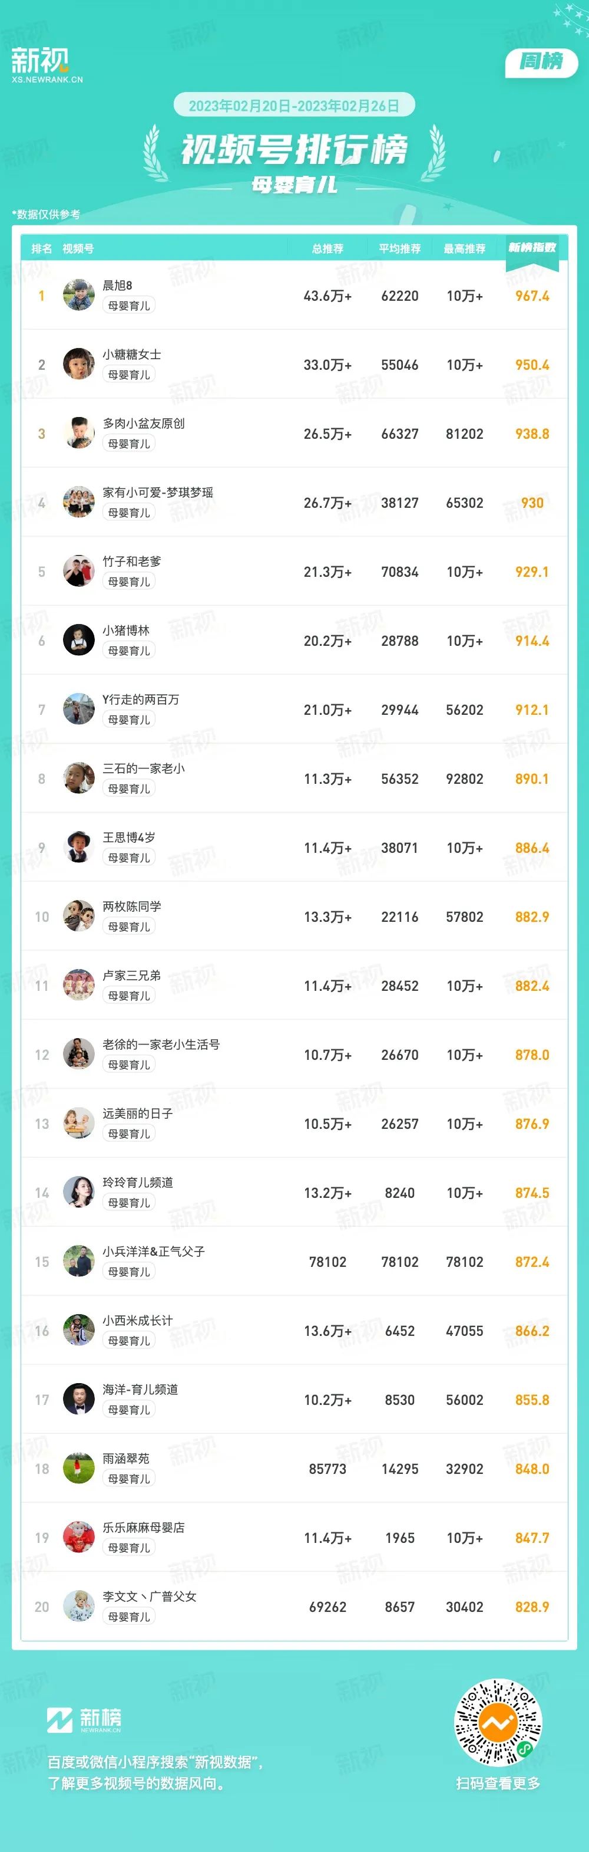Open the avatar of 乐乐麻麻母婴店
Screen dimensions: 589x1852
coord(79,1538)
